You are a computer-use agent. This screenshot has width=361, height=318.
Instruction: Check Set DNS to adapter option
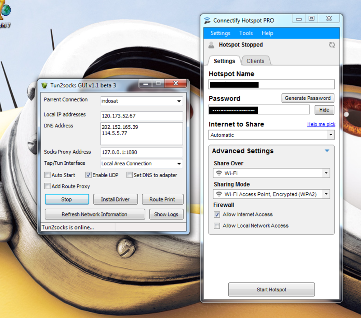(x=130, y=175)
